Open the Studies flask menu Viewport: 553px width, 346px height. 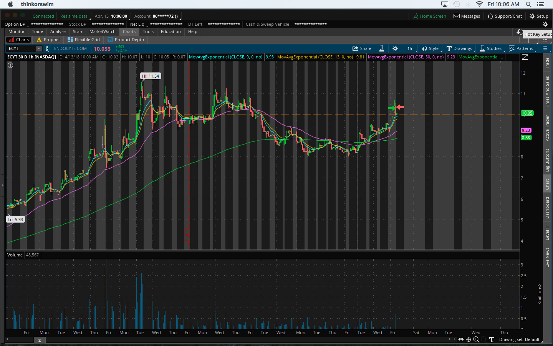(490, 48)
